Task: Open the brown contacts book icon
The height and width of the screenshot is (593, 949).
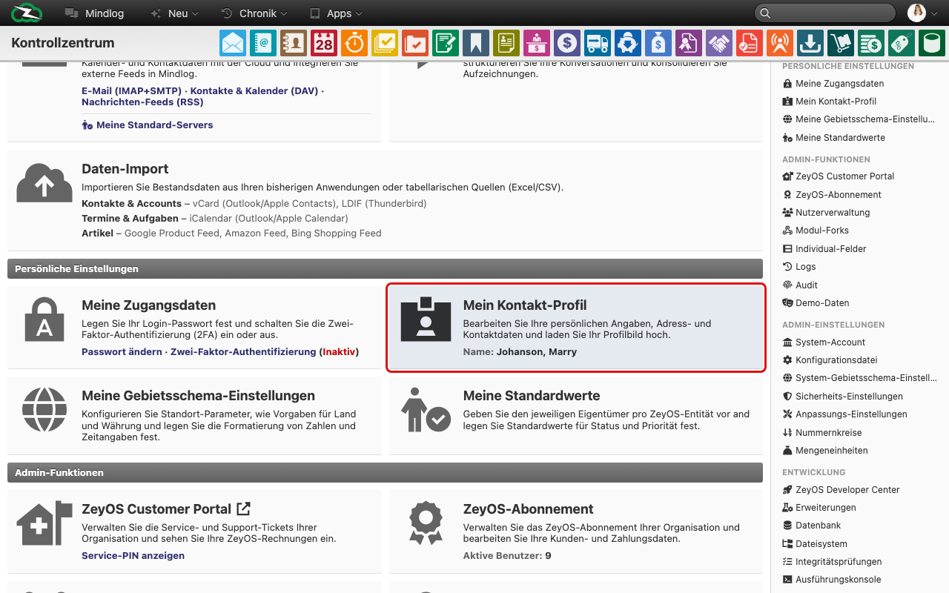Action: coord(294,43)
